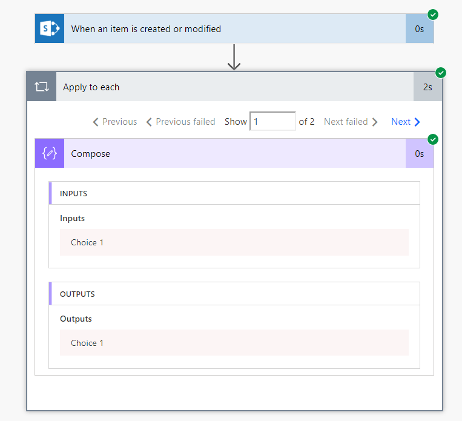Click the 'of 2' iteration count text
The height and width of the screenshot is (421, 462).
(x=306, y=122)
